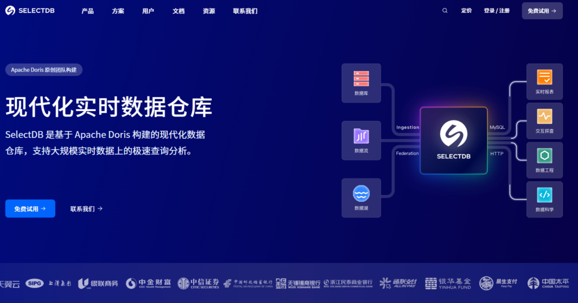Open the 登录 / 注册 link

coord(496,11)
